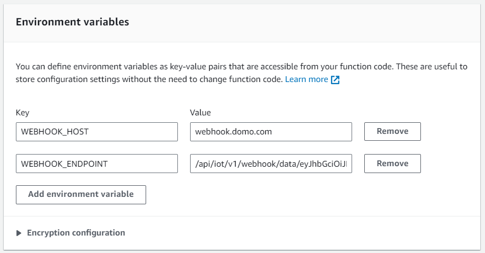Click the word 'WEBHOOK_ENDPOINT' in the key box
This screenshot has height=253, width=485.
coord(65,164)
